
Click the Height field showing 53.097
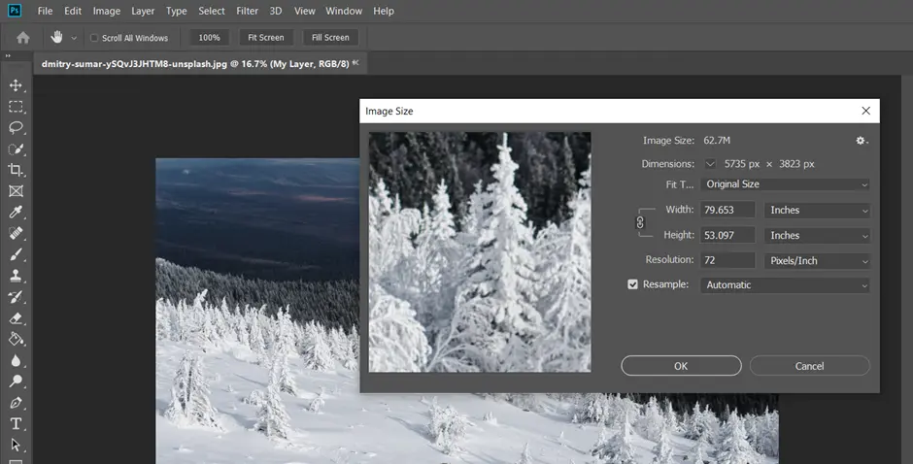727,236
